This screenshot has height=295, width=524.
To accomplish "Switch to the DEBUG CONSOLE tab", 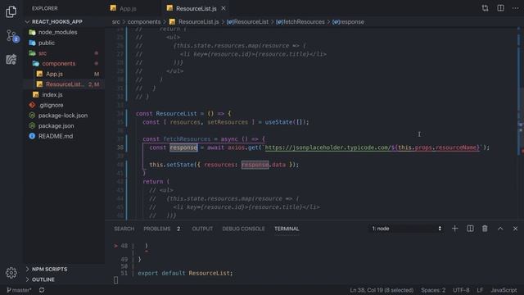I will tap(243, 229).
